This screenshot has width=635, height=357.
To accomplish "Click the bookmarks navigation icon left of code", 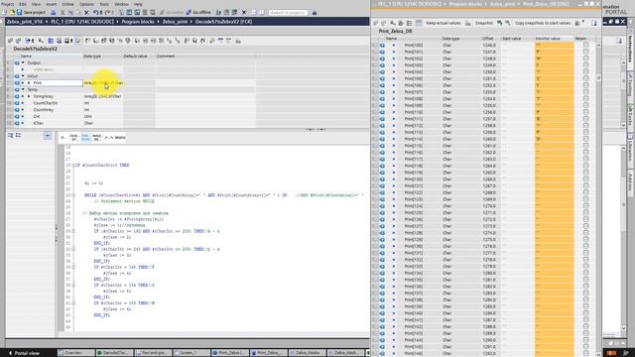I will pos(11,135).
